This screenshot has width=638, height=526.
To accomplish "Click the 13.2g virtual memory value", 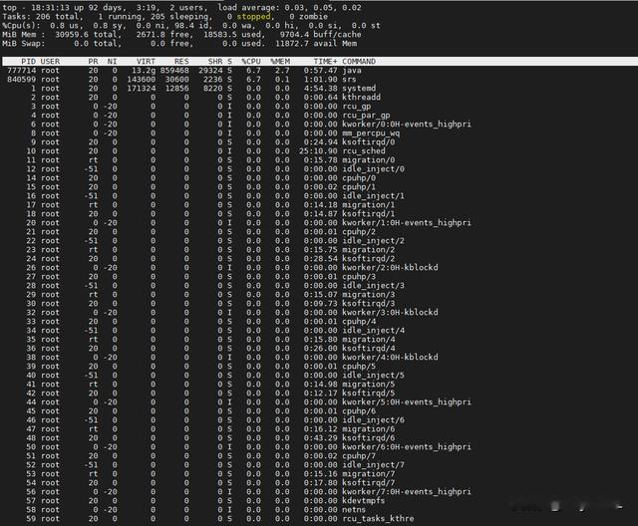I will tap(144, 71).
